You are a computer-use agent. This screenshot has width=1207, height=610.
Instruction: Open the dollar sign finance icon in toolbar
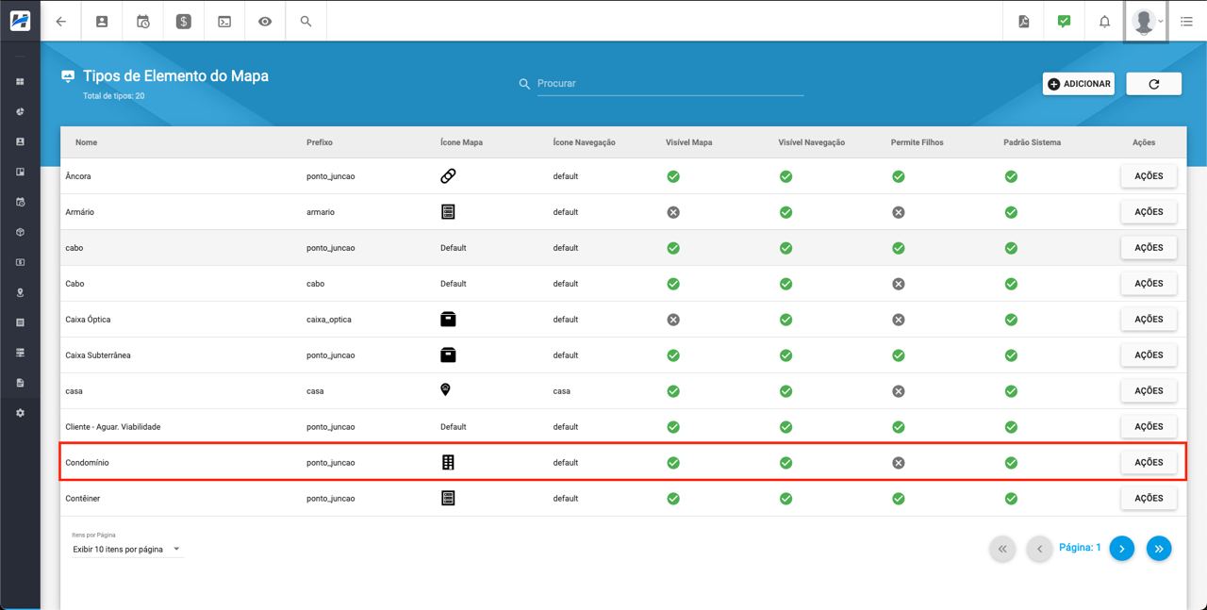coord(184,21)
